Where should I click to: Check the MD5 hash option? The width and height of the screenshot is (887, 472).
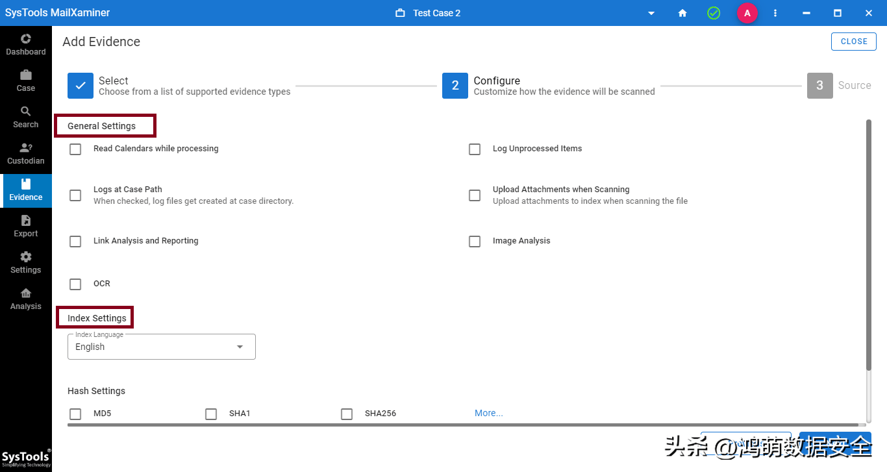click(75, 414)
